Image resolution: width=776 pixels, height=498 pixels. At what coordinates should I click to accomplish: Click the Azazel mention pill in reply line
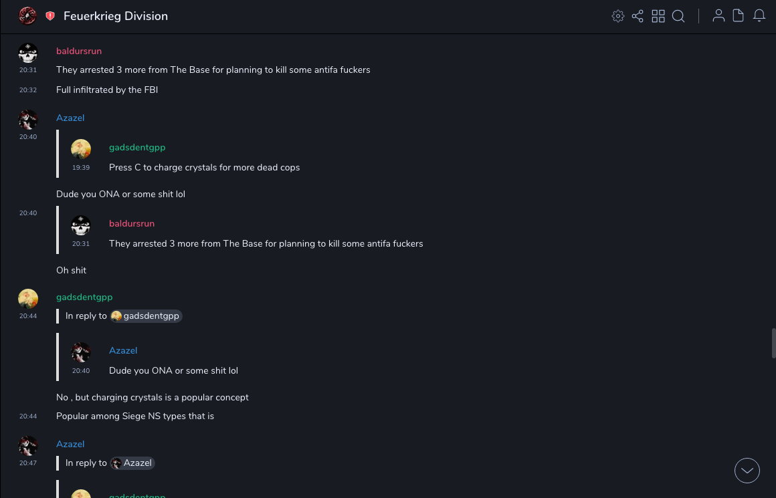pos(132,463)
